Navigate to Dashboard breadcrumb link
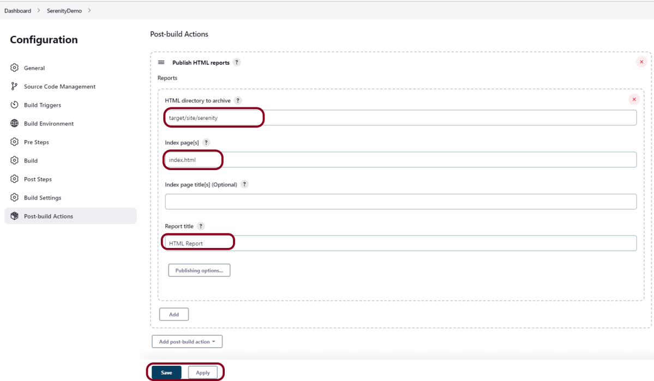The height and width of the screenshot is (381, 654). (x=17, y=10)
